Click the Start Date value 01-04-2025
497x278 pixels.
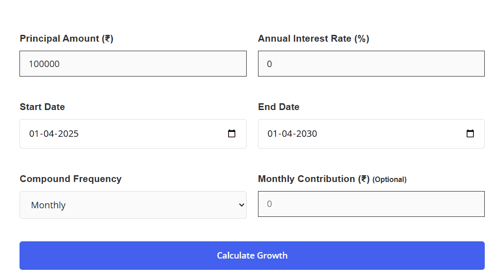[x=54, y=134]
